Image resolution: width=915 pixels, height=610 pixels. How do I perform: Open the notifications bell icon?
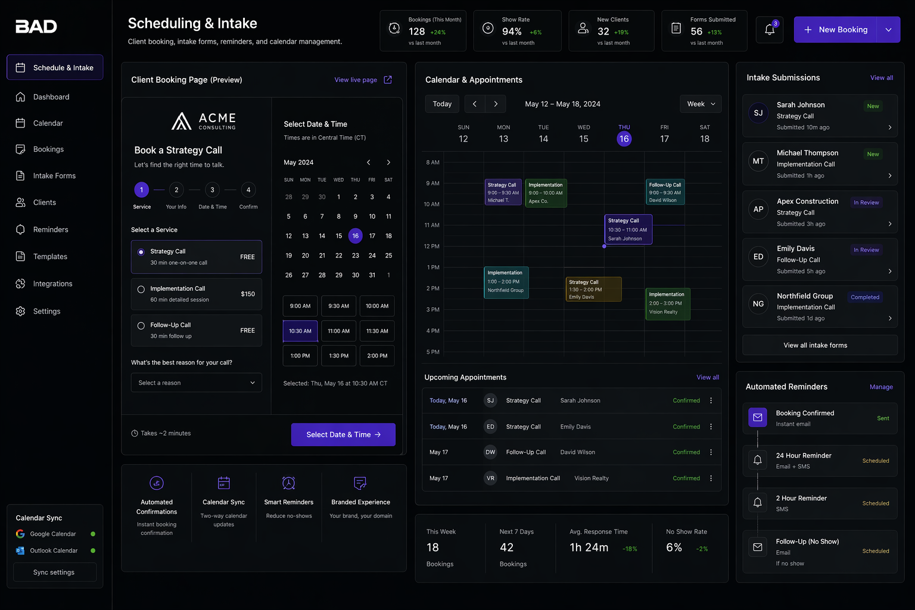[x=769, y=30]
